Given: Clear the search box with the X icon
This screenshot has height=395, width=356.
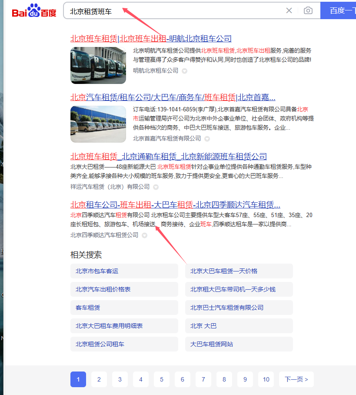Looking at the screenshot, I should (289, 10).
